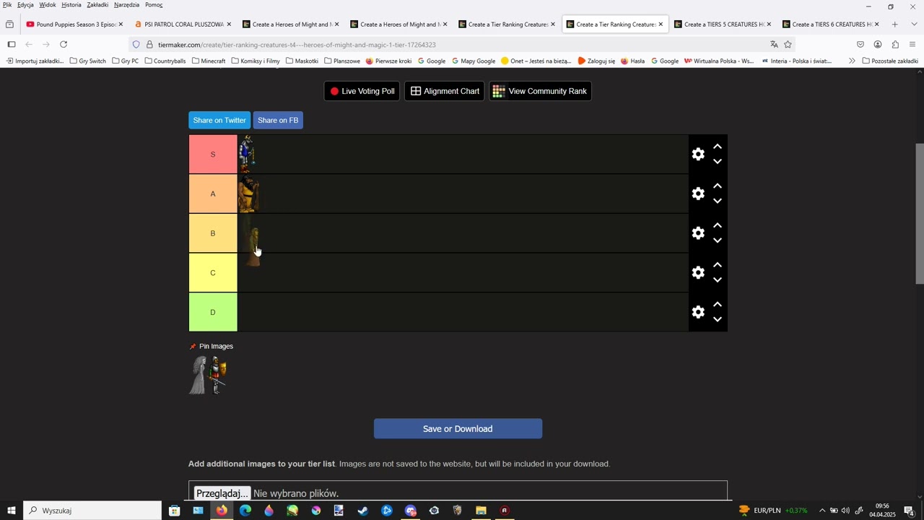Open settings gear for B tier row
Viewport: 924px width, 520px height.
pyautogui.click(x=698, y=233)
